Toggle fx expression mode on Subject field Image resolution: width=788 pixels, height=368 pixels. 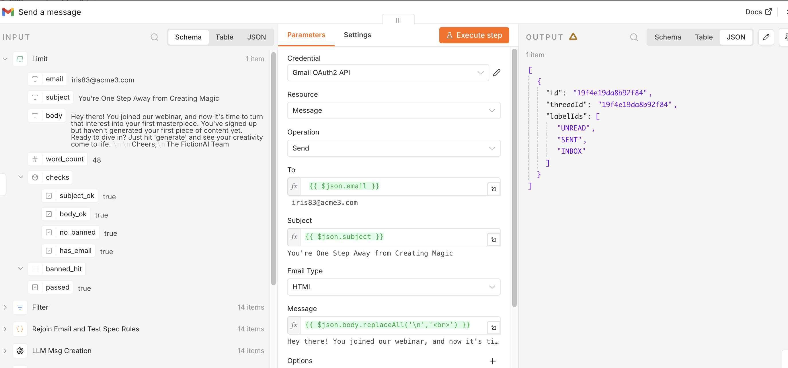click(294, 237)
